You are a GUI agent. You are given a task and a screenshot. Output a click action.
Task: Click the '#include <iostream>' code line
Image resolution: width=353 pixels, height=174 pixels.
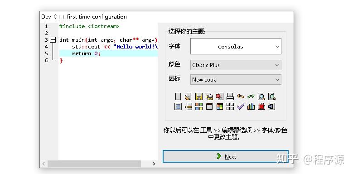pos(89,26)
